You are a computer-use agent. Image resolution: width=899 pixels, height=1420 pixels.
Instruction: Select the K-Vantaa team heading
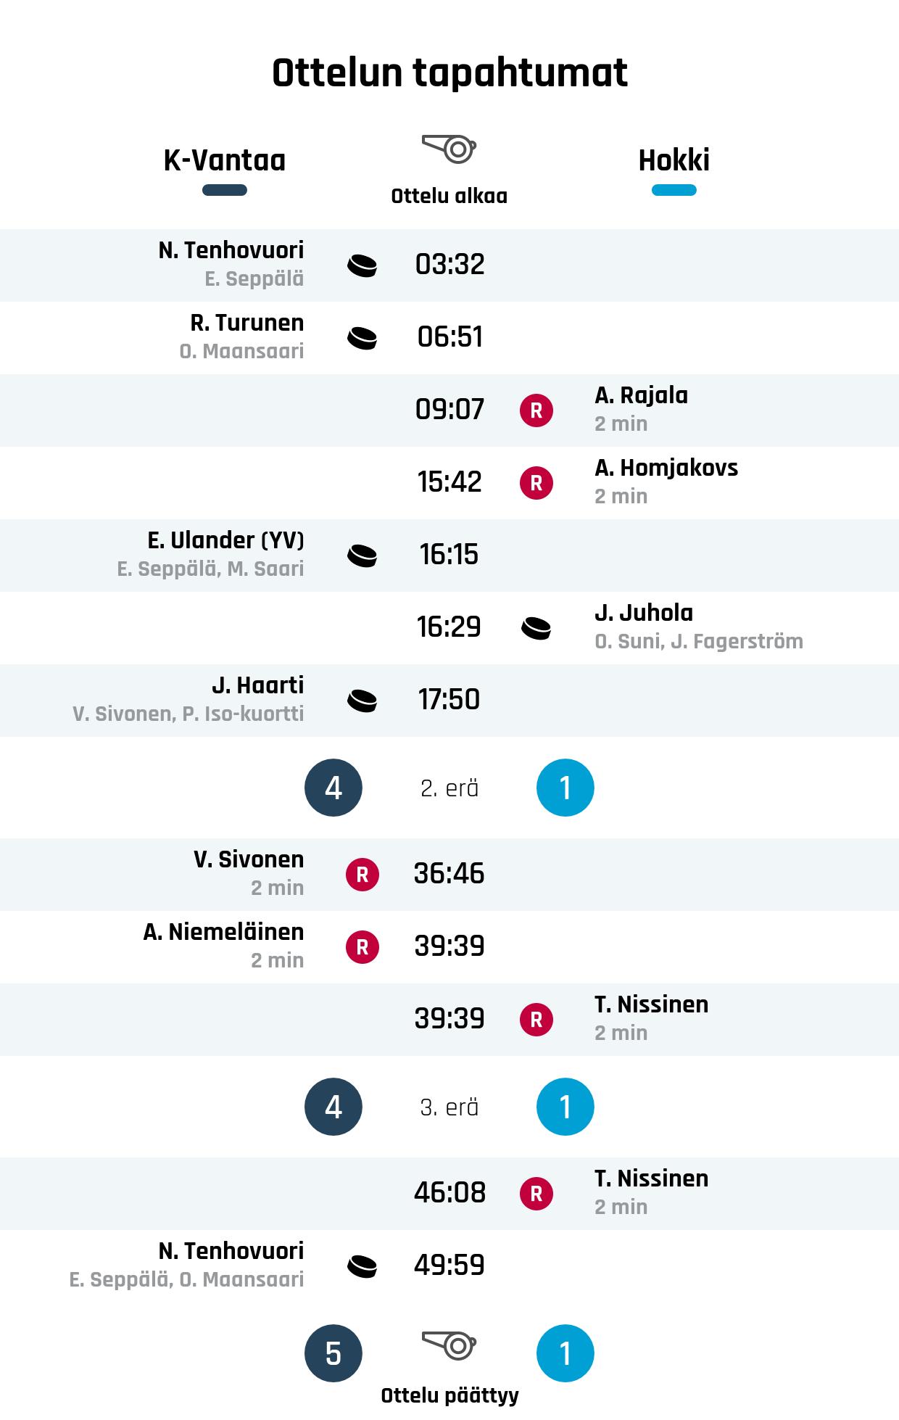click(x=225, y=160)
